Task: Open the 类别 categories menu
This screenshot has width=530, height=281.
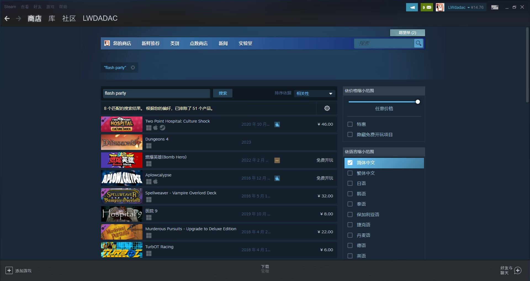Action: click(175, 43)
